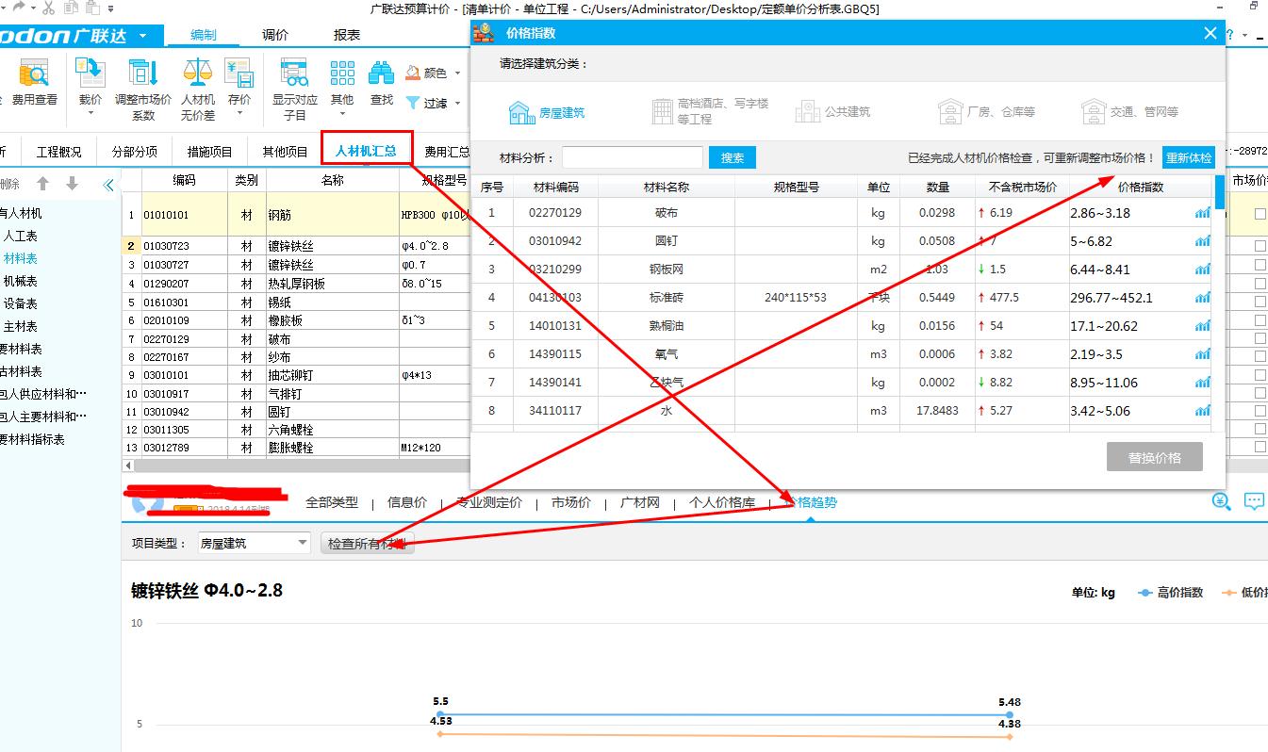Click the high price point 5.5 on chart

pos(440,714)
